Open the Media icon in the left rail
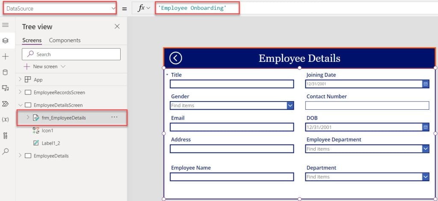The image size is (438, 201). [5, 88]
